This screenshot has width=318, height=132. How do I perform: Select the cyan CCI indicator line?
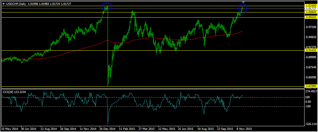coord(122,98)
